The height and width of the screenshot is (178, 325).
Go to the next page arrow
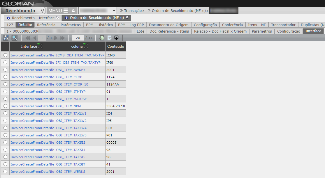pos(56,38)
